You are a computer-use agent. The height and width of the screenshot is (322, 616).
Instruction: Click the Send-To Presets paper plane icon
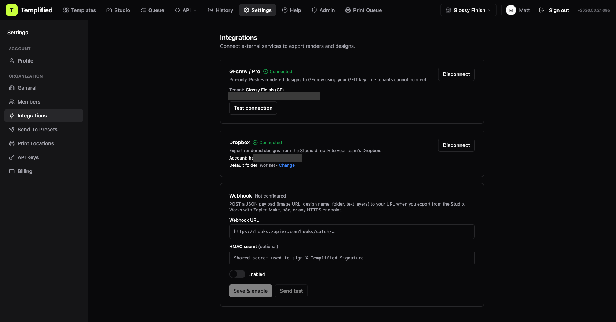pyautogui.click(x=12, y=130)
